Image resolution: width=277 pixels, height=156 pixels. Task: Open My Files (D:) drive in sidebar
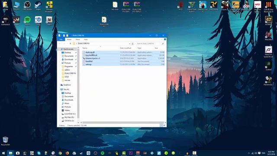pos(69,117)
